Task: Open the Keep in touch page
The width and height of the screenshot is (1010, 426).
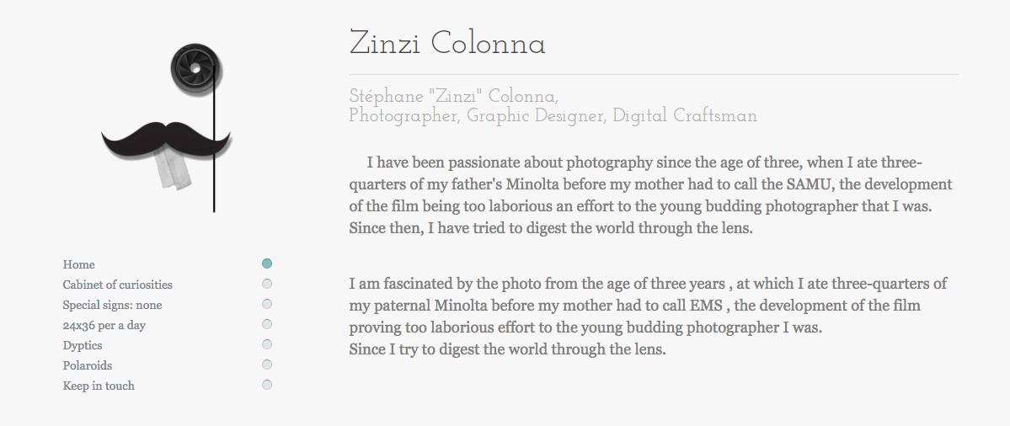Action: point(99,386)
